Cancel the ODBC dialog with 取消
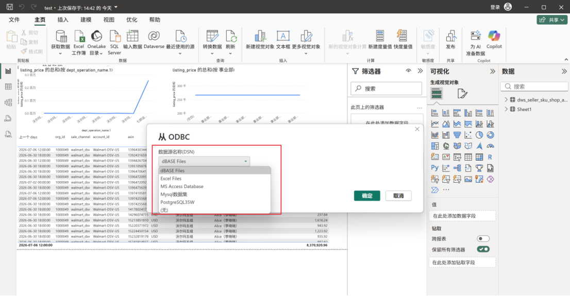The image size is (570, 296). pos(398,196)
